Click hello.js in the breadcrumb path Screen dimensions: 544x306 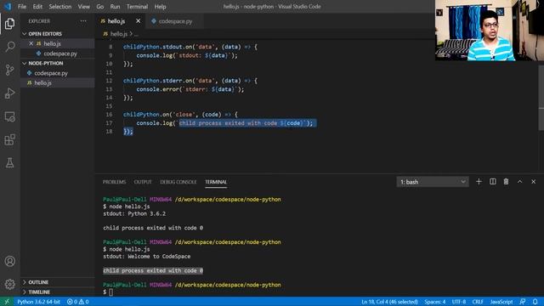[x=119, y=34]
